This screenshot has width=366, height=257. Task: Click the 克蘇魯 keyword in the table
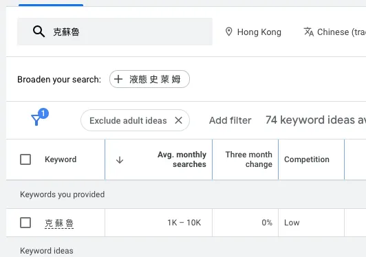click(59, 223)
